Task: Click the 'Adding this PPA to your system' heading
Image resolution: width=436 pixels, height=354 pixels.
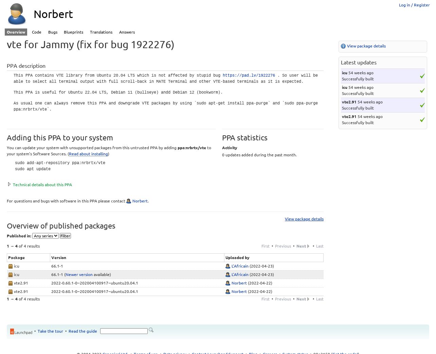Action: pyautogui.click(x=60, y=138)
